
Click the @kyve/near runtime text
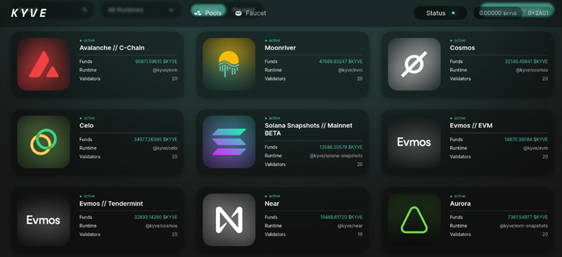[350, 226]
